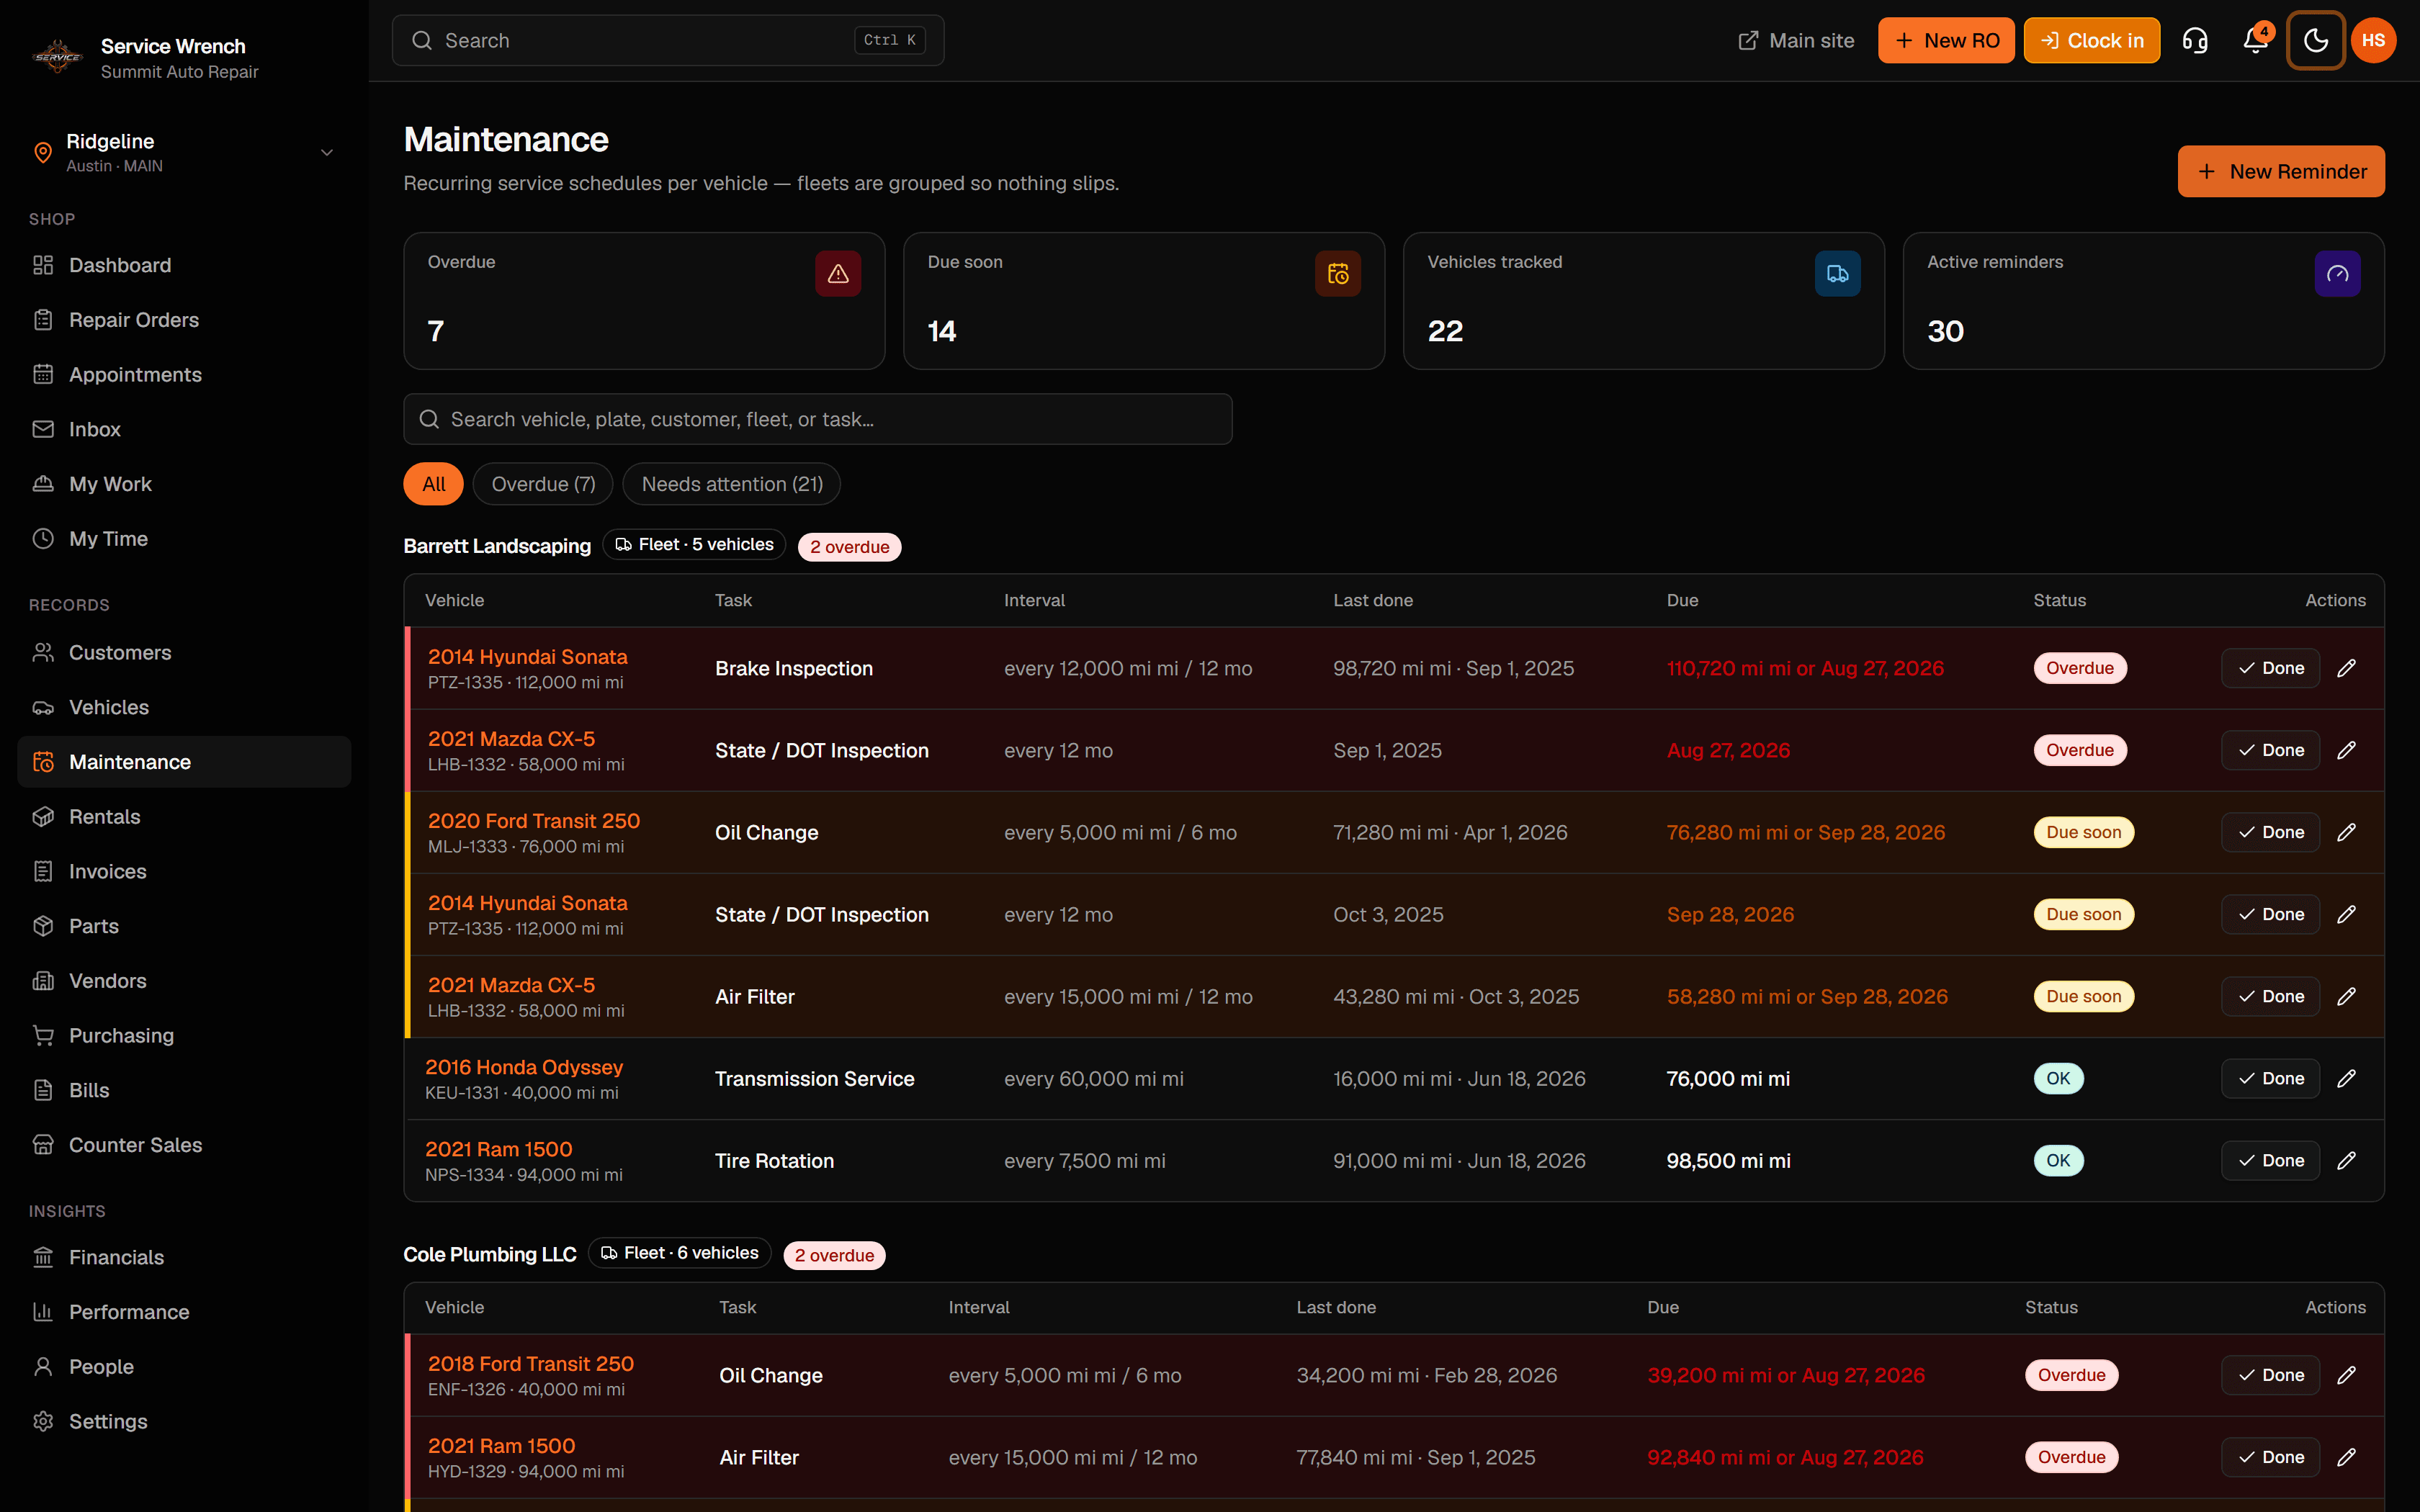
Task: Click the '76,000 mi mi' due value
Action: coord(1728,1079)
